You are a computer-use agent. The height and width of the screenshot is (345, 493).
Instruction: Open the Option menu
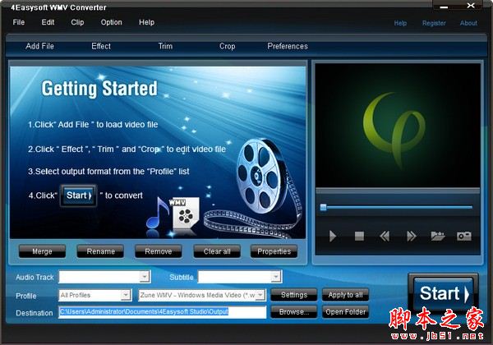tap(111, 22)
